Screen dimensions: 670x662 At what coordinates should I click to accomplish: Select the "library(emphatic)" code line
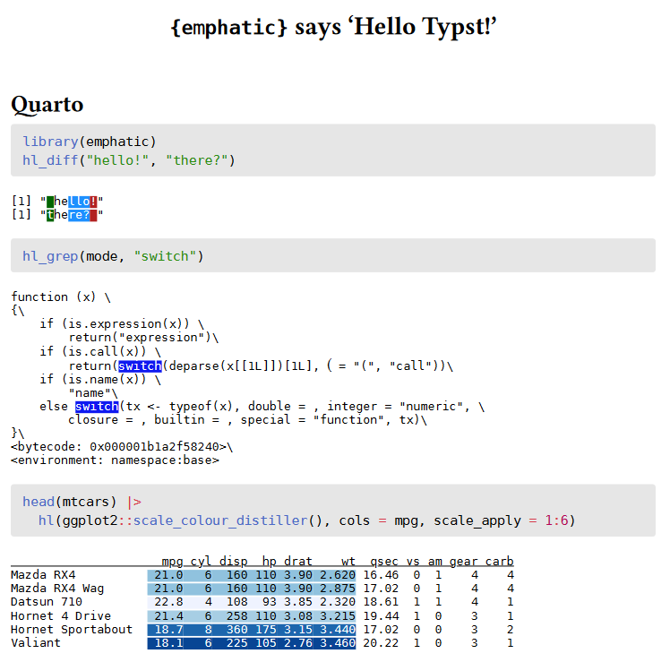pyautogui.click(x=90, y=142)
